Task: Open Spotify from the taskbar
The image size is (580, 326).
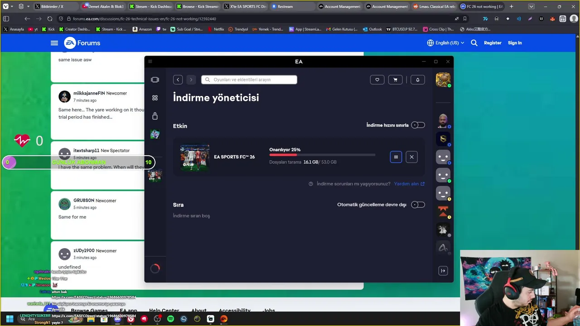Action: tap(170, 319)
